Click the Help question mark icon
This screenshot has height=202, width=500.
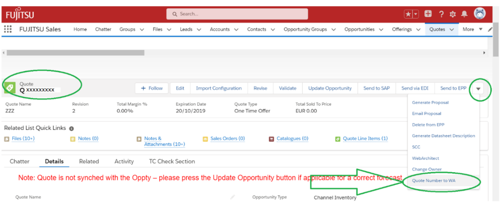[x=441, y=14]
